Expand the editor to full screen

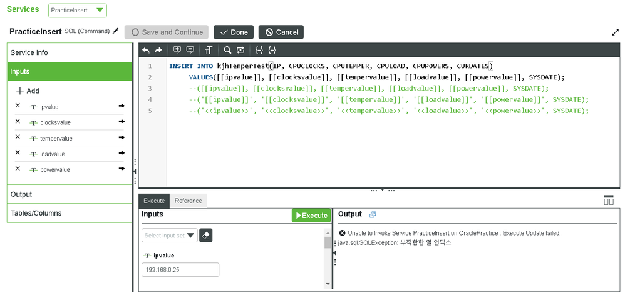(x=615, y=32)
